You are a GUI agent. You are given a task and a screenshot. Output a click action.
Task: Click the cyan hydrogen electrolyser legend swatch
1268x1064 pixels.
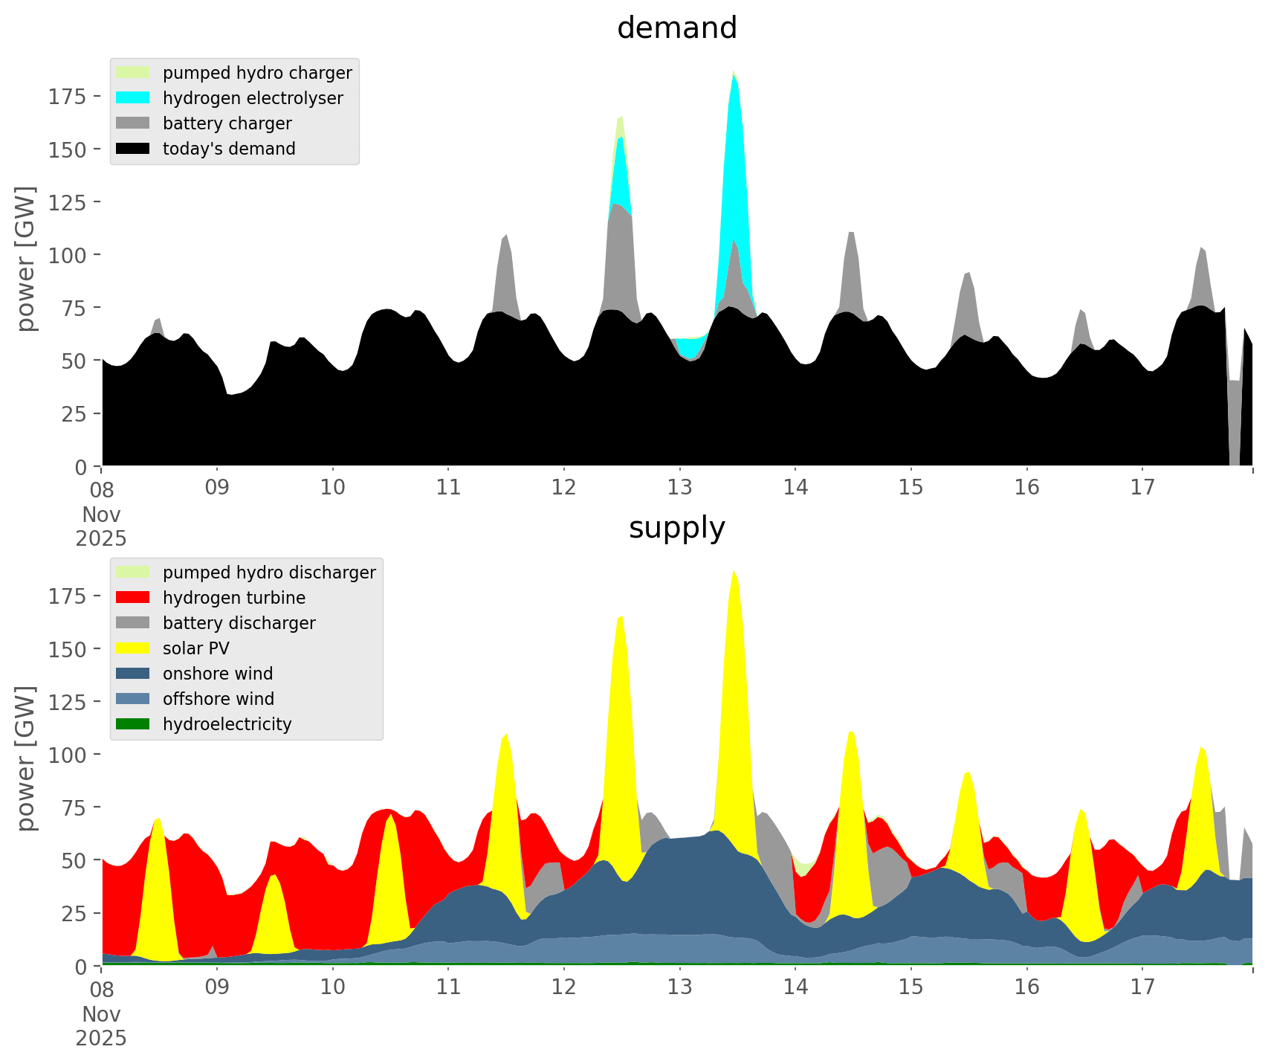click(133, 98)
